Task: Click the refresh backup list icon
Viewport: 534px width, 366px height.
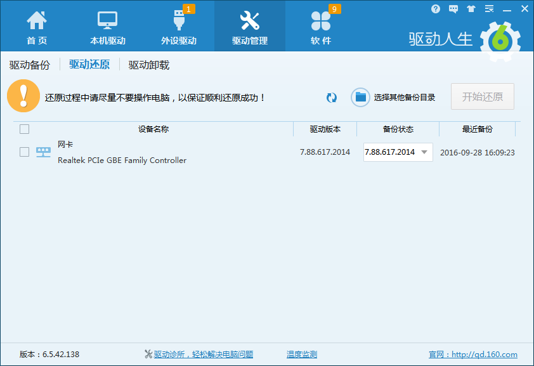Action: click(331, 97)
